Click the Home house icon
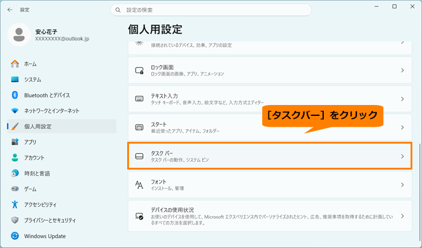 pos(15,64)
